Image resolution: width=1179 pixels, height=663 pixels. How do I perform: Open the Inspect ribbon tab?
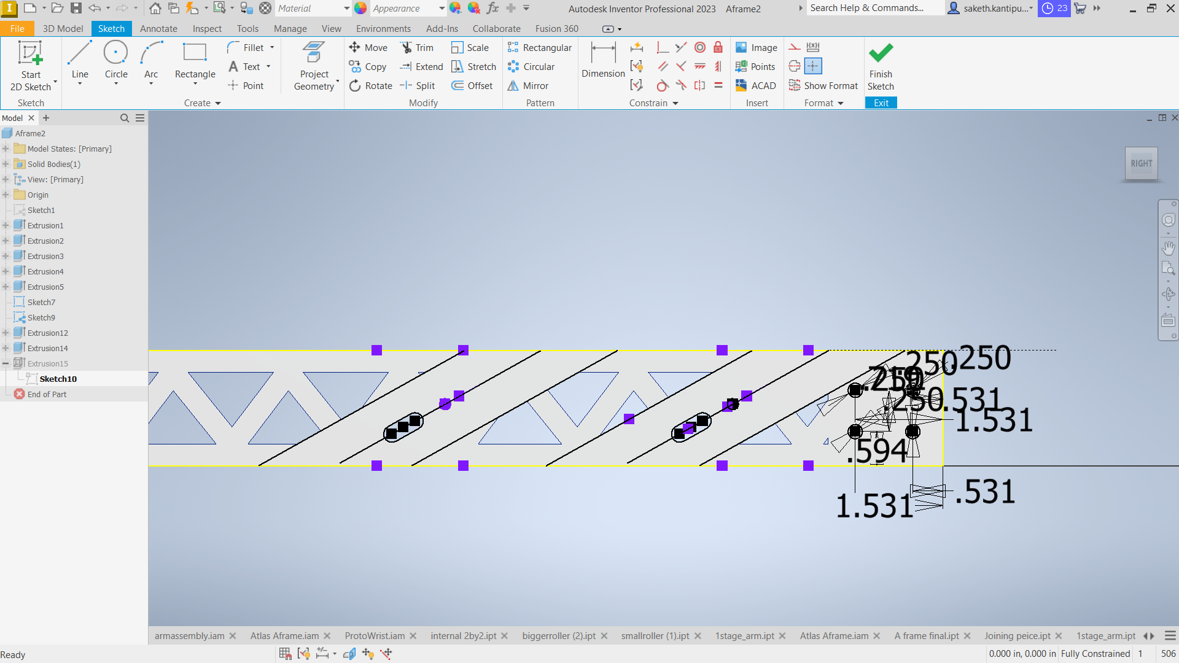point(207,28)
